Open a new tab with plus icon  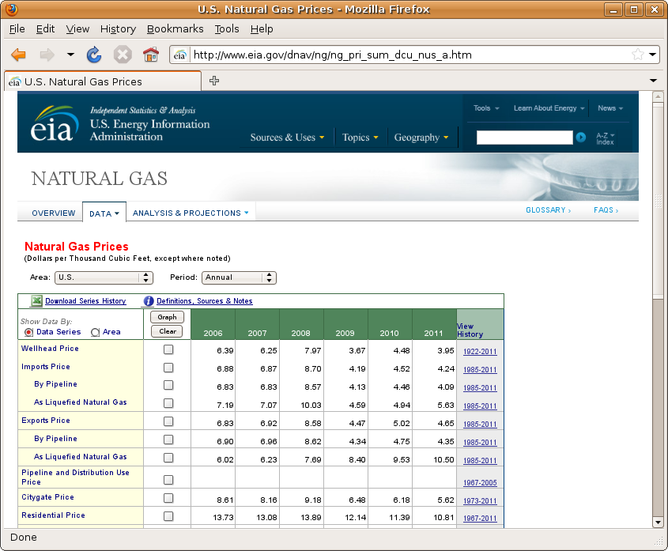(x=214, y=81)
